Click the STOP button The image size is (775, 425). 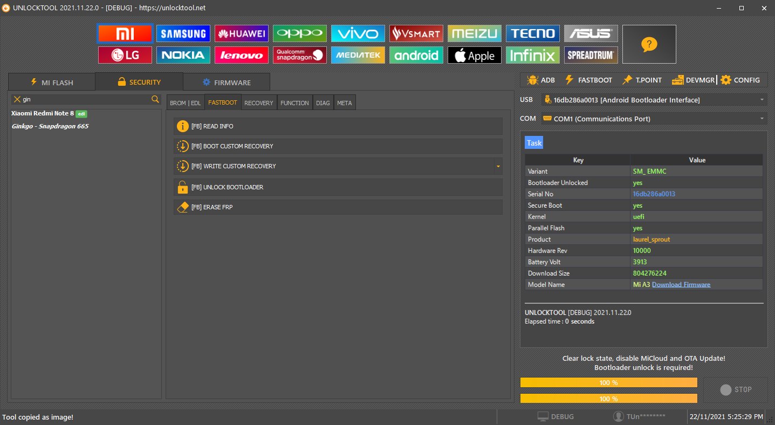click(x=736, y=389)
